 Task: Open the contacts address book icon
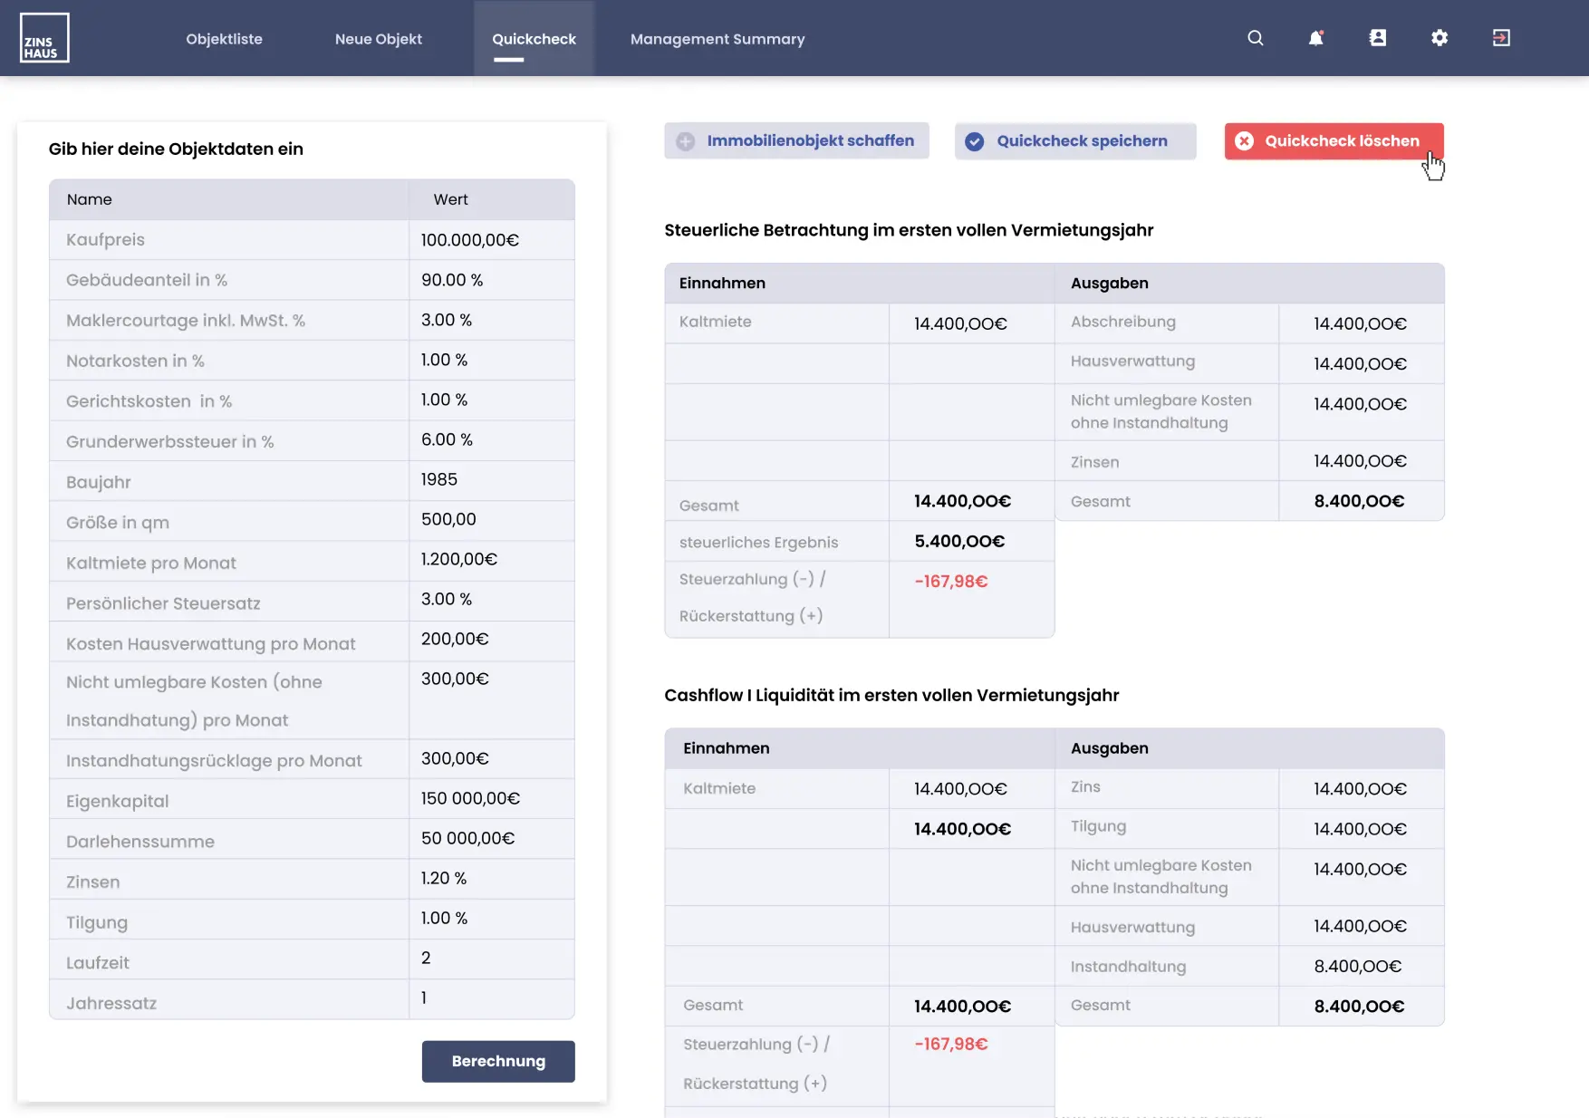point(1378,38)
